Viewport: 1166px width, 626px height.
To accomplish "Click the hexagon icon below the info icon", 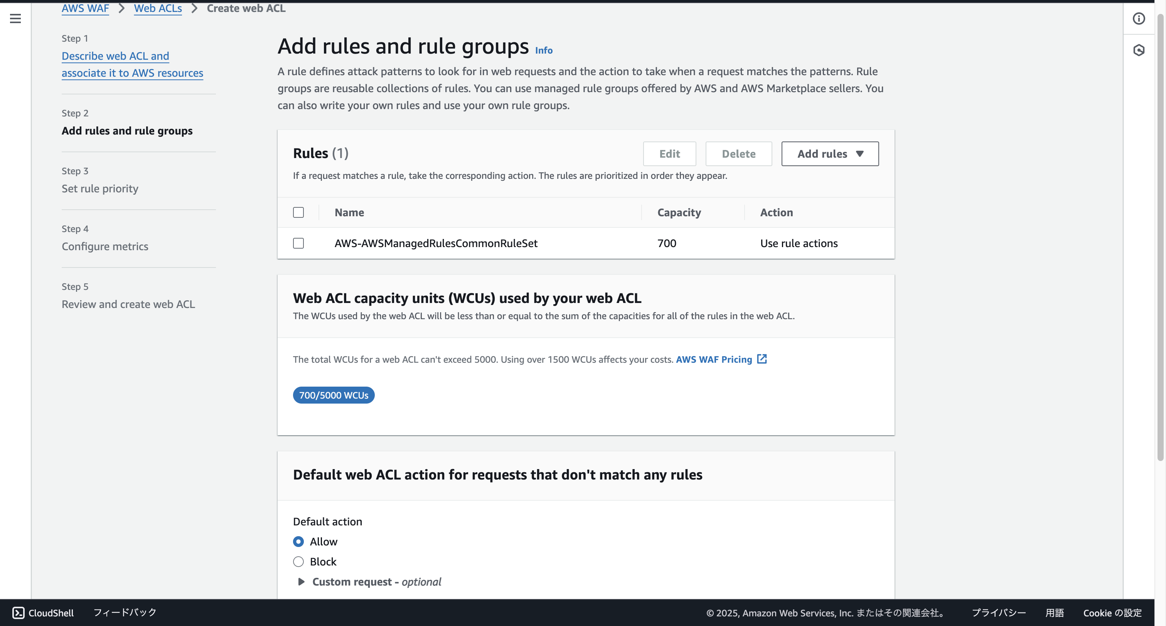I will click(1139, 50).
